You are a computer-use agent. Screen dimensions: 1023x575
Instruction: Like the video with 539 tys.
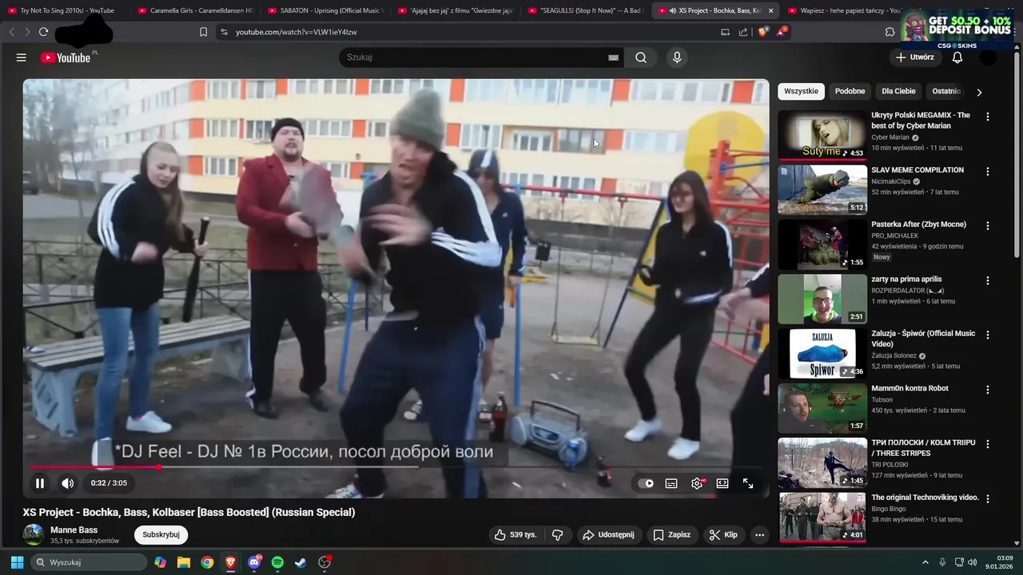515,535
